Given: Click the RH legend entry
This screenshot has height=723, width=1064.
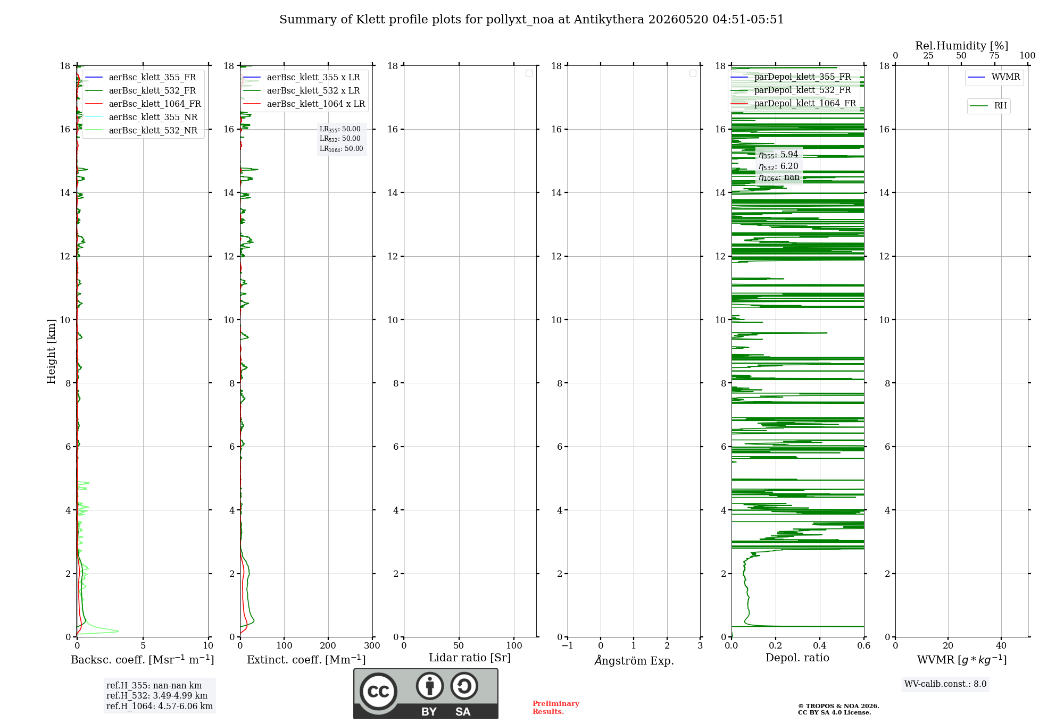Looking at the screenshot, I should (988, 106).
